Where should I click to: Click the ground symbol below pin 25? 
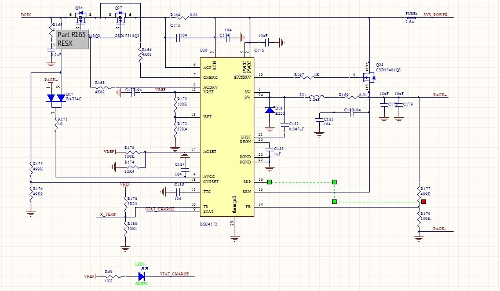[x=235, y=238]
